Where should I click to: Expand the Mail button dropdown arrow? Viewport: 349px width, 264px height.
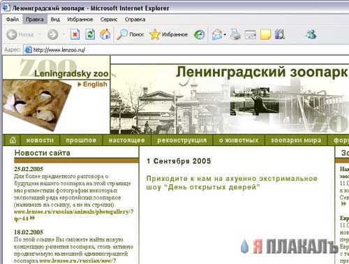pos(225,35)
